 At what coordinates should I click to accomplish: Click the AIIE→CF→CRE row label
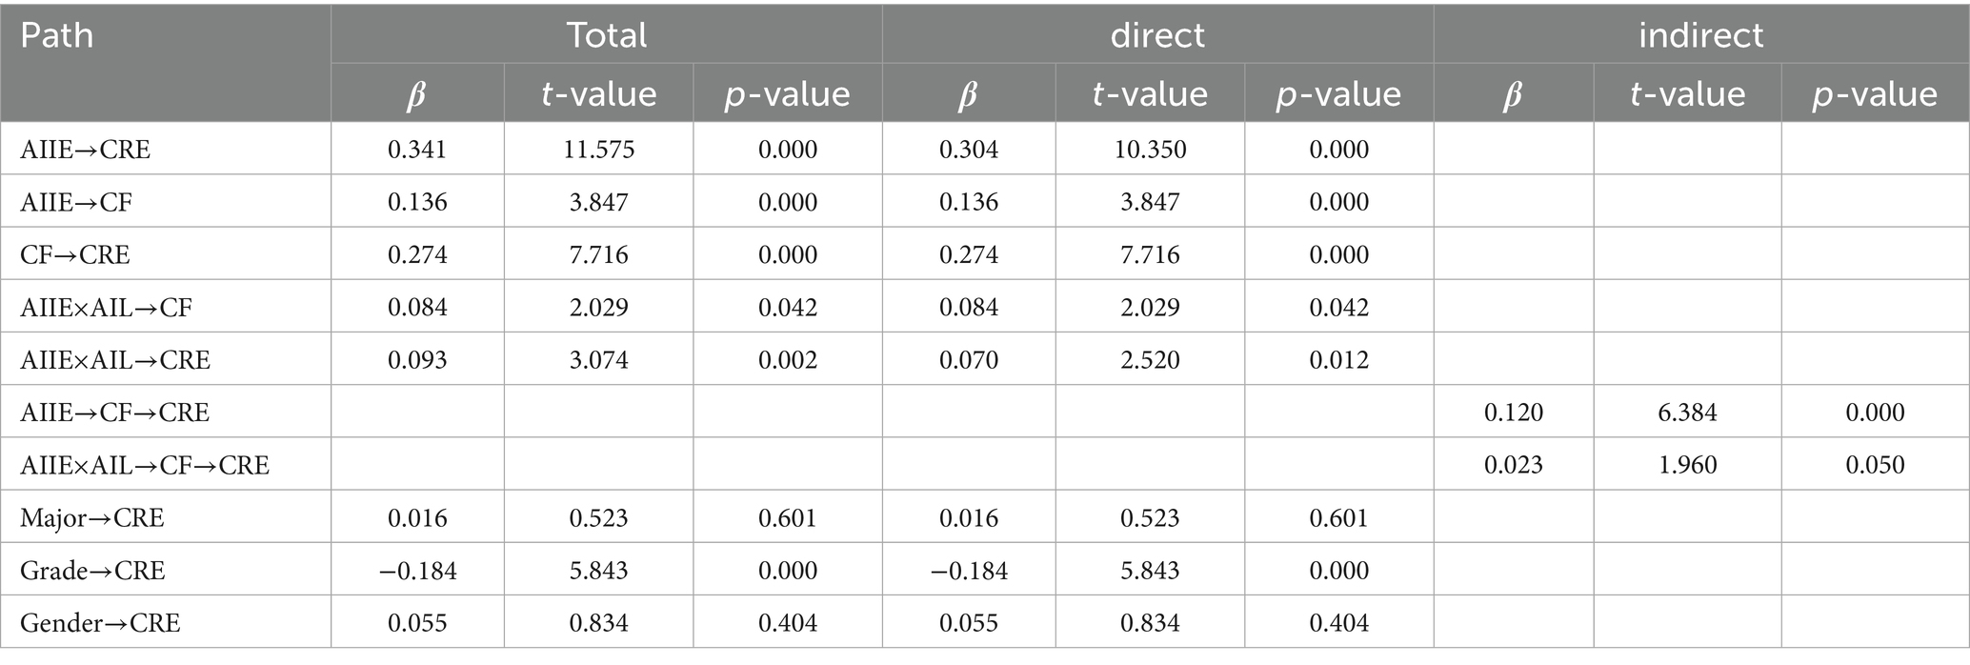click(114, 413)
